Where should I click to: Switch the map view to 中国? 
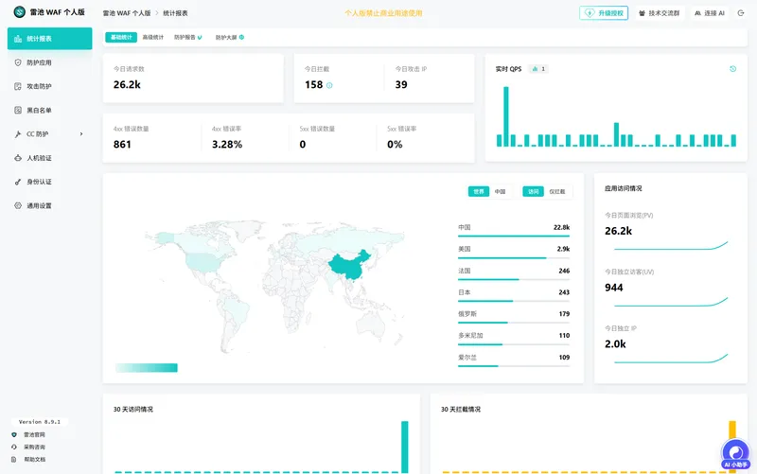(x=501, y=192)
